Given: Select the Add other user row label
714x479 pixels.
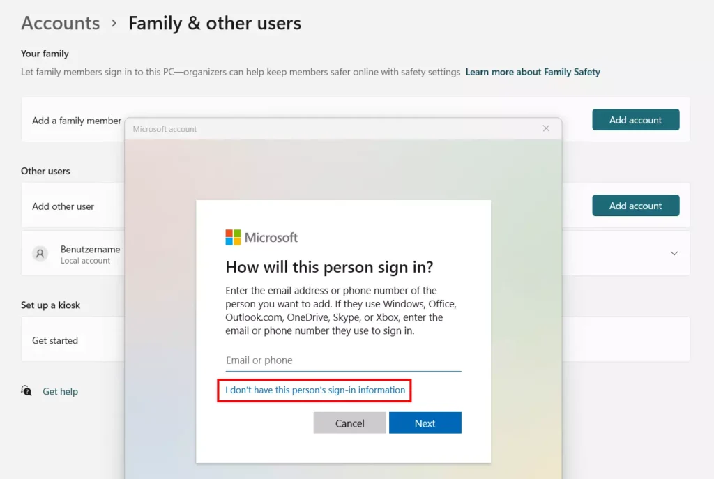Looking at the screenshot, I should click(63, 206).
